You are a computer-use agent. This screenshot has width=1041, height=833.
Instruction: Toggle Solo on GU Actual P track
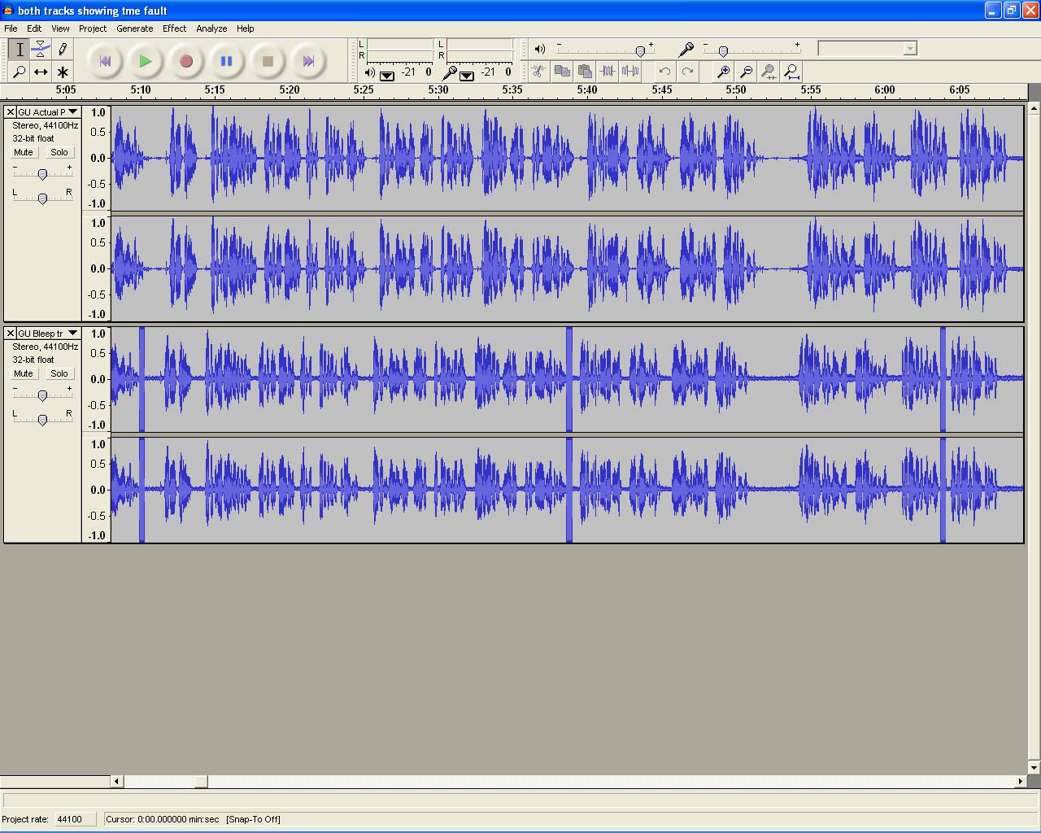(59, 152)
